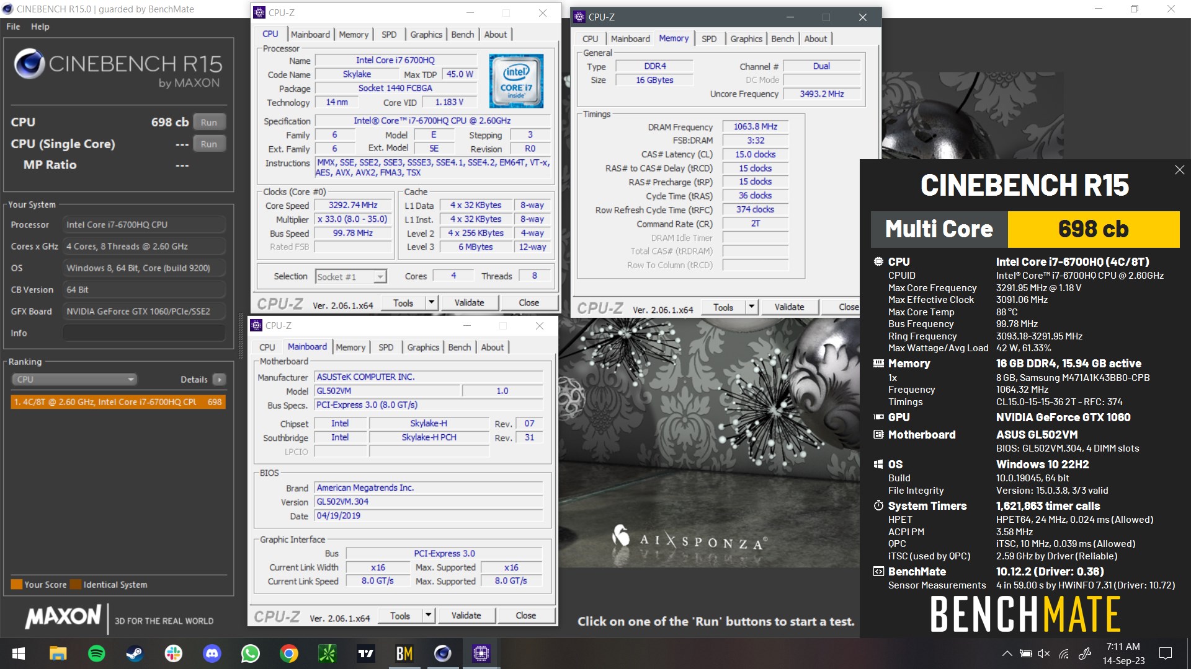Expand Tools dropdown arrow in Memory window
The image size is (1191, 669).
click(752, 307)
